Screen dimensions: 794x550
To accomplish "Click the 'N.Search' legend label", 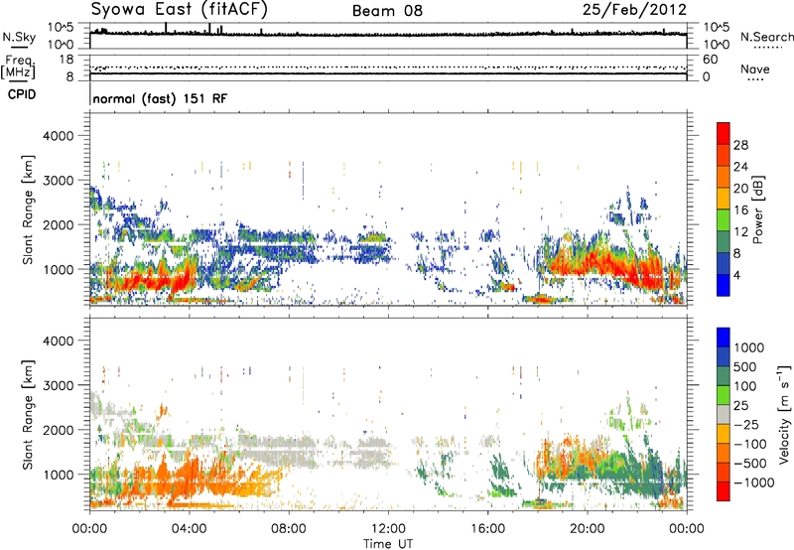I will (767, 37).
